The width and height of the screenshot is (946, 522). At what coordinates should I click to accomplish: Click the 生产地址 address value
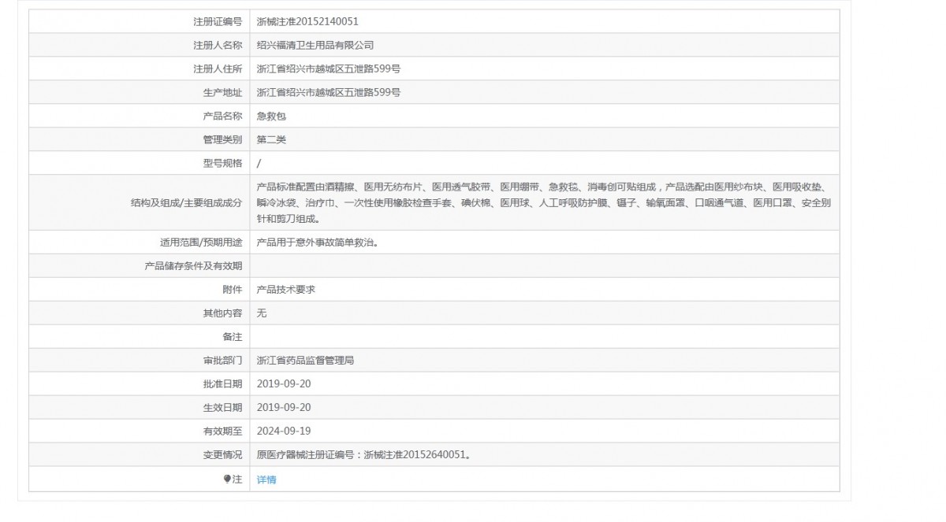(329, 93)
